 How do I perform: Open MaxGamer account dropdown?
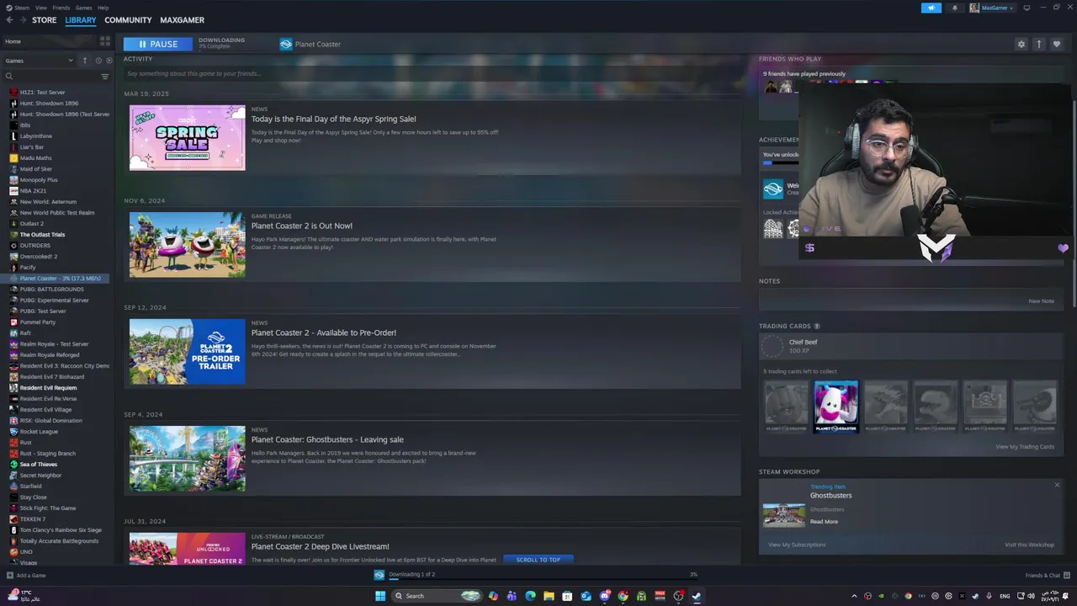[x=992, y=8]
